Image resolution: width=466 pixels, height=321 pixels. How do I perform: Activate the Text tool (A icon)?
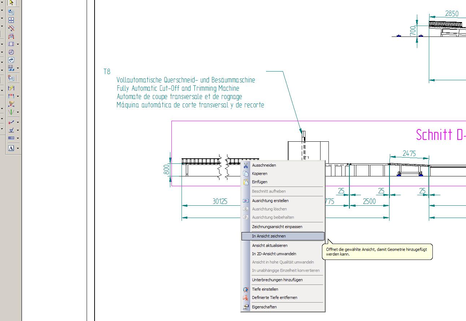pyautogui.click(x=11, y=148)
